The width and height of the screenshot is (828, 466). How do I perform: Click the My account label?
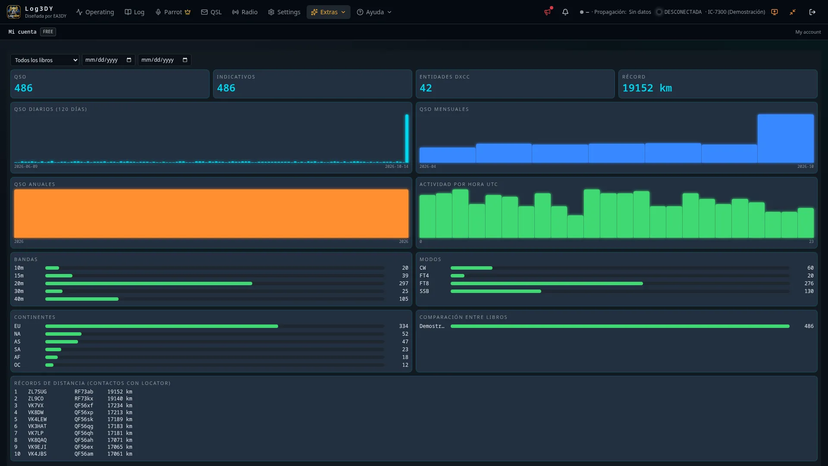coord(808,32)
